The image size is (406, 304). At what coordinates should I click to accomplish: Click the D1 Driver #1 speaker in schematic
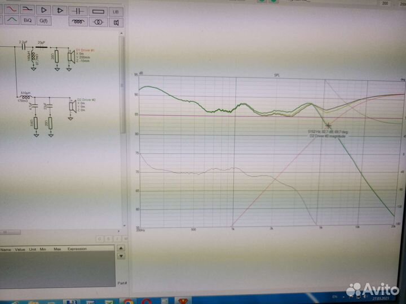[x=71, y=56]
